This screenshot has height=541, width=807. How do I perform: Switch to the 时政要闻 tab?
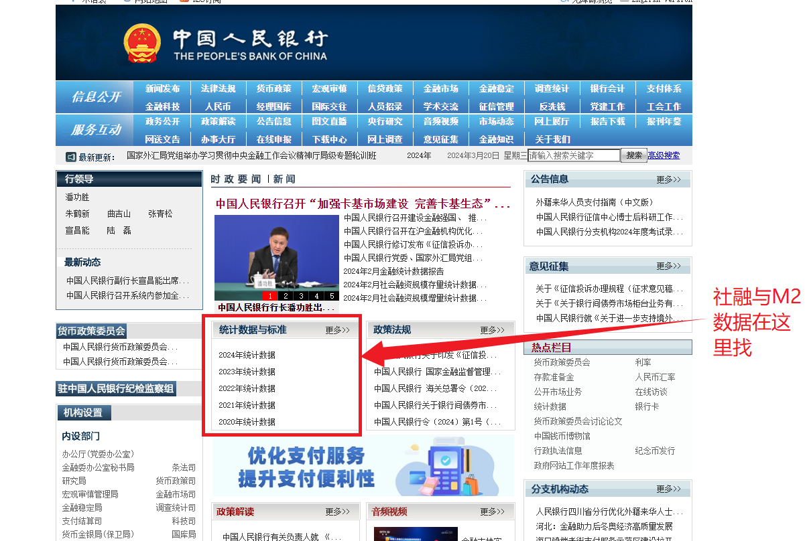pos(236,179)
